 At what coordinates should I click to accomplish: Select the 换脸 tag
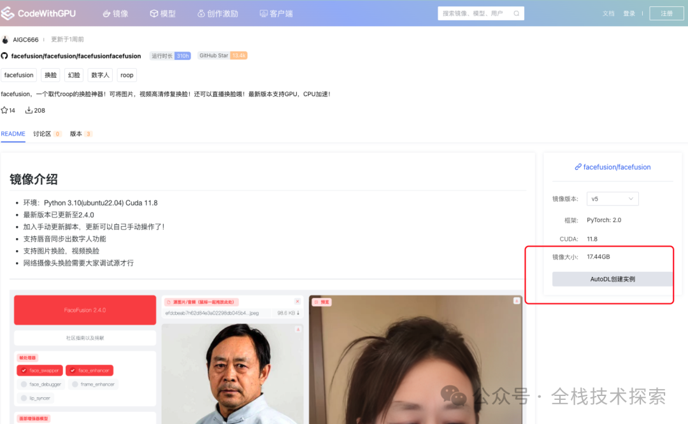point(50,75)
